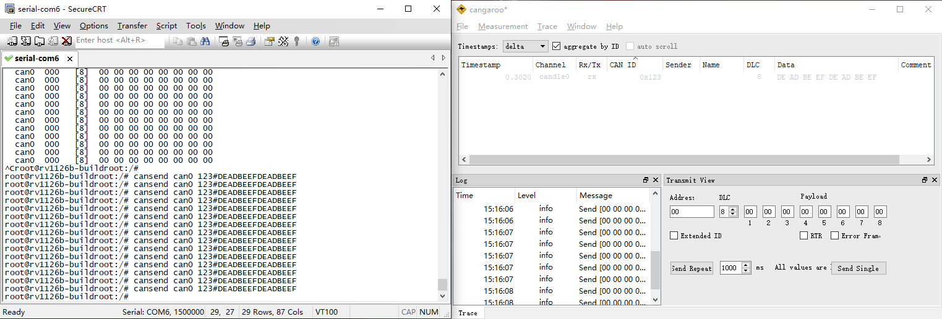This screenshot has width=942, height=319.
Task: Click the trace table horizontal scrollbar
Action: tap(696, 159)
